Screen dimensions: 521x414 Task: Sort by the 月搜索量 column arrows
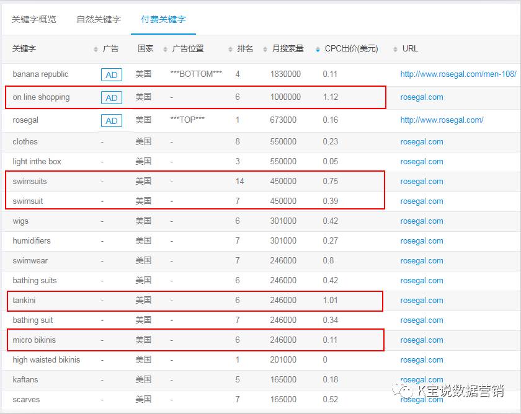[x=318, y=49]
